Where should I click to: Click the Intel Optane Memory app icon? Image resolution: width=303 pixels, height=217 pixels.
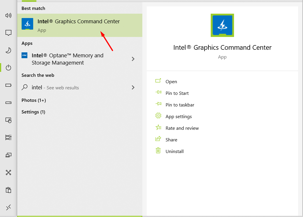click(x=24, y=55)
